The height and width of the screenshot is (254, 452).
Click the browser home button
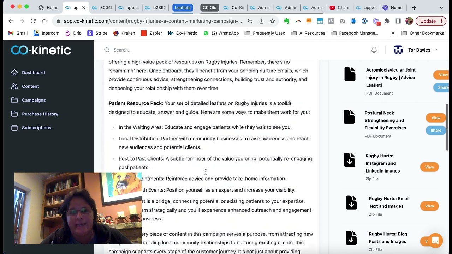click(44, 21)
